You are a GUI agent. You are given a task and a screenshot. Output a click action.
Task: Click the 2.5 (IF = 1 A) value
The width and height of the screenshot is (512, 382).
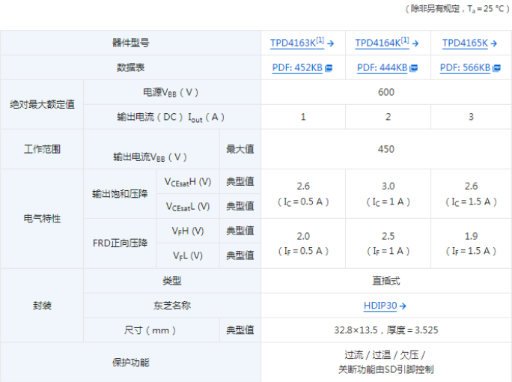coord(388,243)
